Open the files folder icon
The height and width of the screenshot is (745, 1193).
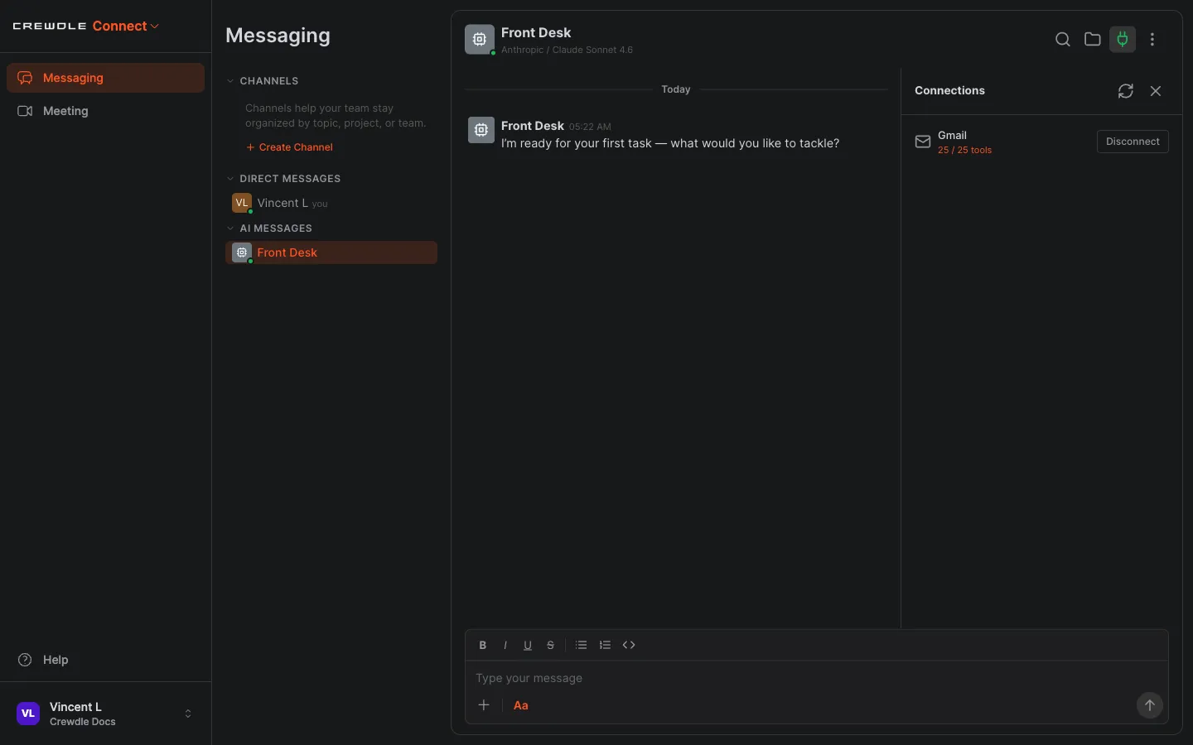coord(1093,39)
